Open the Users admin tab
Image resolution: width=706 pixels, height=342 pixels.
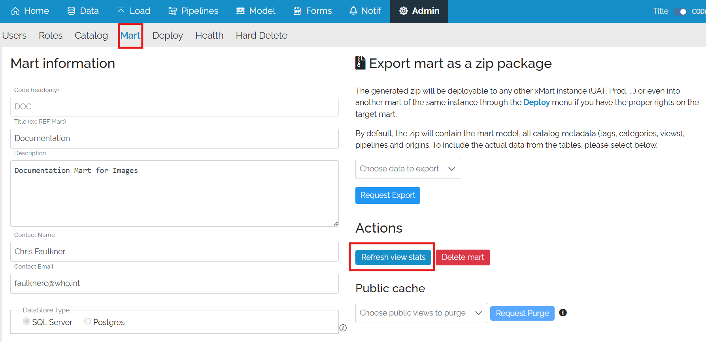pyautogui.click(x=15, y=36)
